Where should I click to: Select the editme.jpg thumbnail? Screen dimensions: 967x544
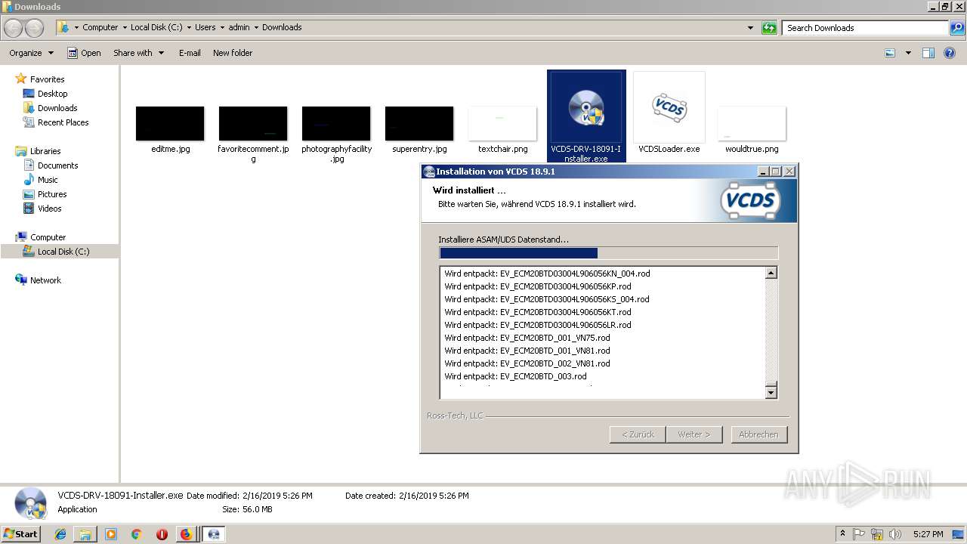point(170,123)
